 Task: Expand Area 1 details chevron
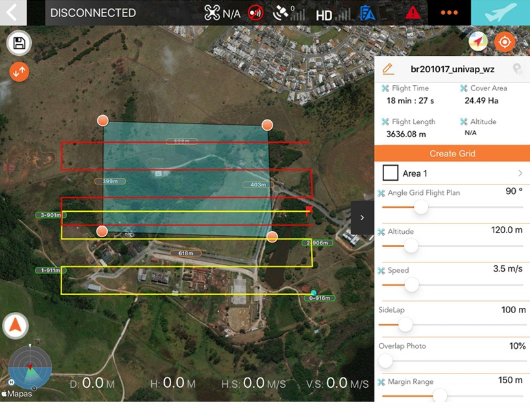[x=520, y=173]
